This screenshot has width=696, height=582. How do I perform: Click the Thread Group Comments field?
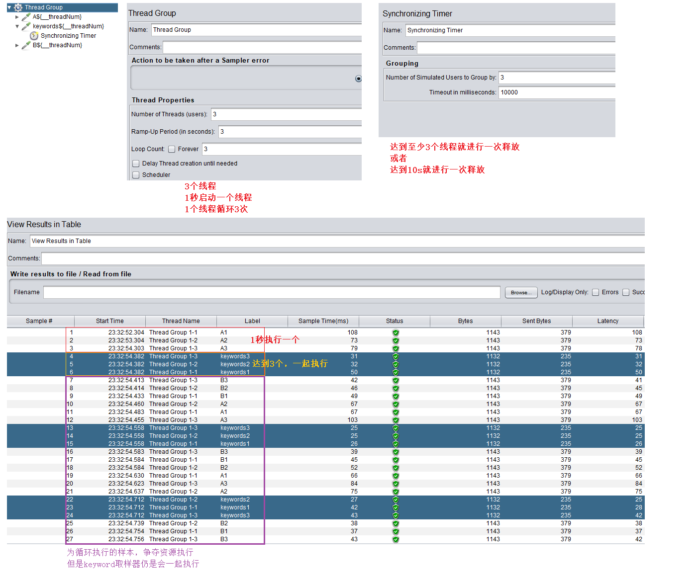(x=262, y=47)
